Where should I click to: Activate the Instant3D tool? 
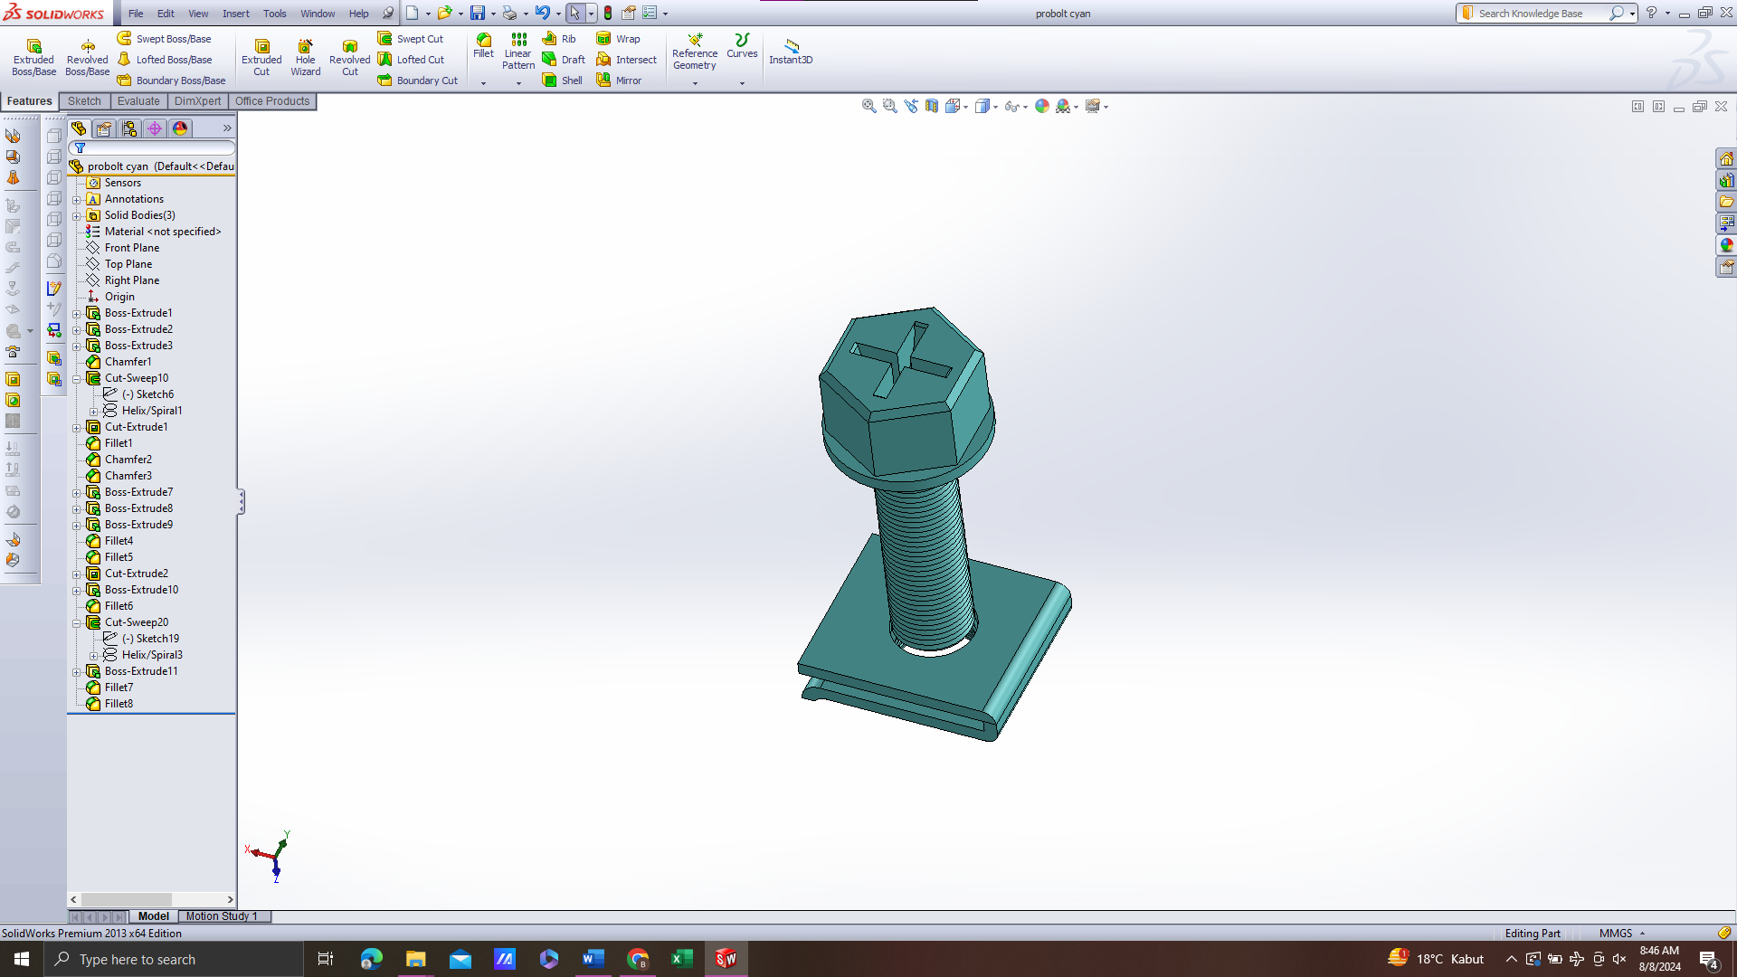pos(791,51)
